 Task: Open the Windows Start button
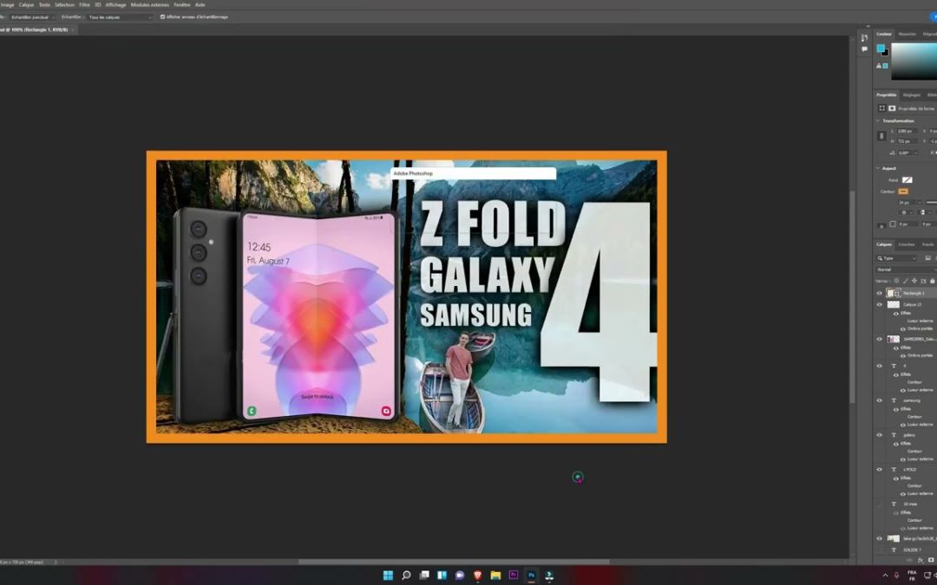point(388,575)
